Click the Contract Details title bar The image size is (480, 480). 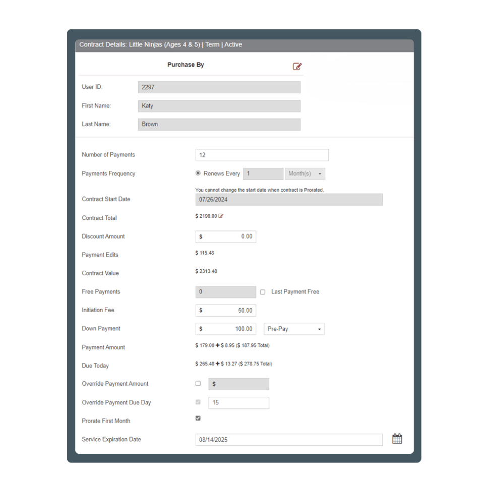pos(245,44)
